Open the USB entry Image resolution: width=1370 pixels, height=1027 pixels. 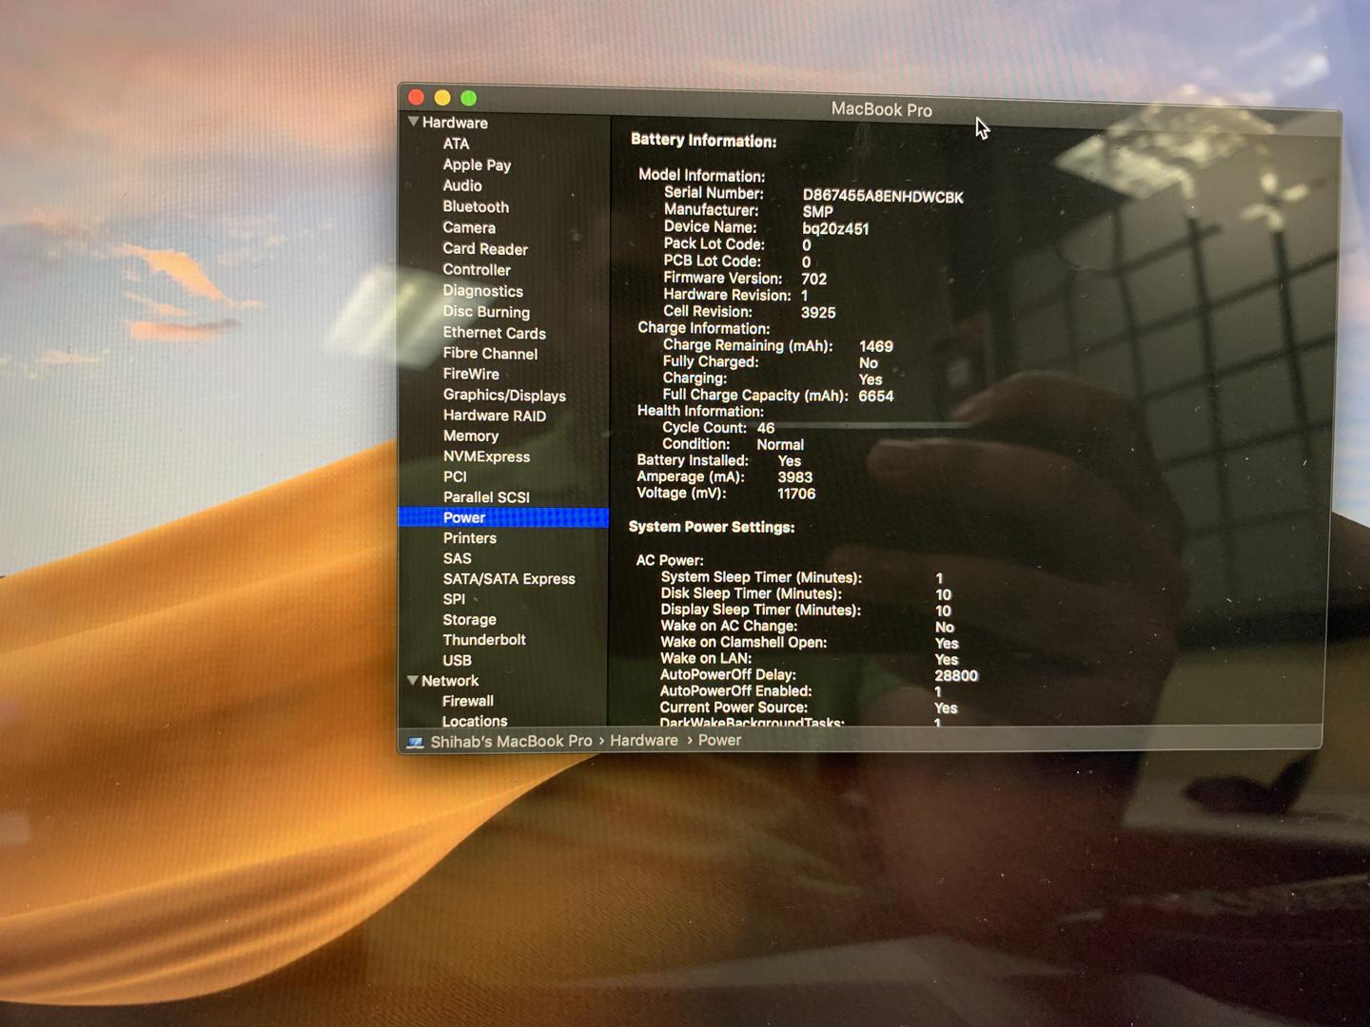tap(457, 660)
